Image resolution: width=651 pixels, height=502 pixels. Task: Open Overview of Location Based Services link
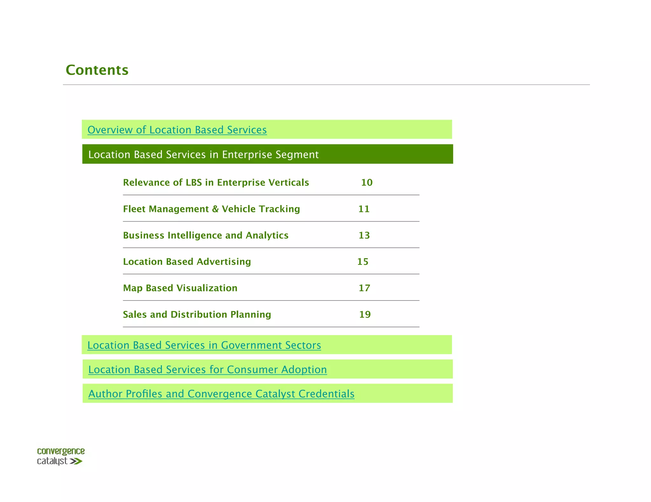coord(177,130)
